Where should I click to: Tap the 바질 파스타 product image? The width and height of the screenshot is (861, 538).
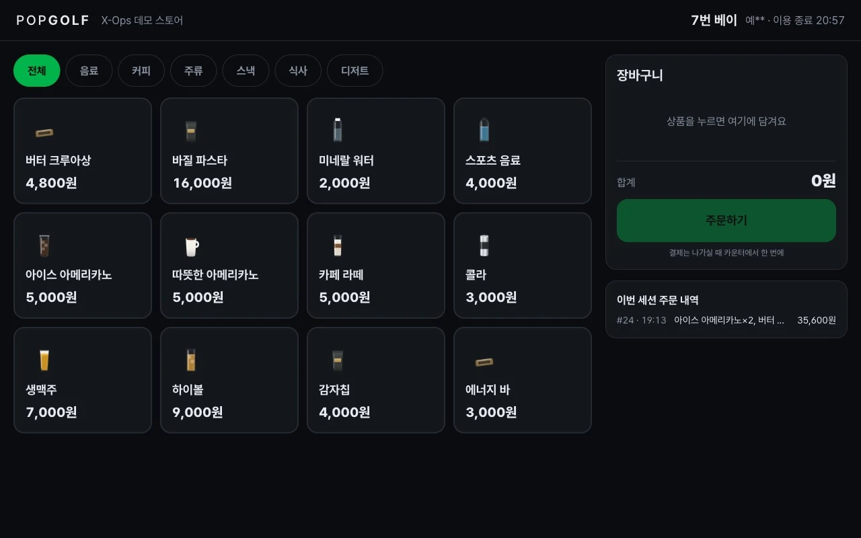pos(191,130)
